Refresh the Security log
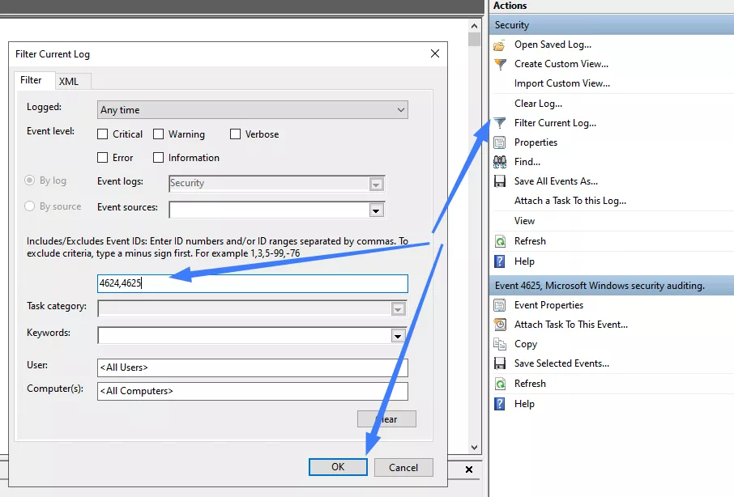This screenshot has height=497, width=734. pos(531,241)
